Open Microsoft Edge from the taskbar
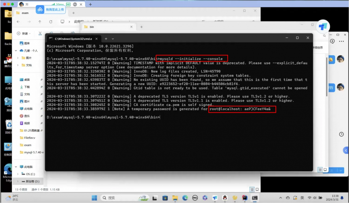349x203 pixels. coord(185,198)
